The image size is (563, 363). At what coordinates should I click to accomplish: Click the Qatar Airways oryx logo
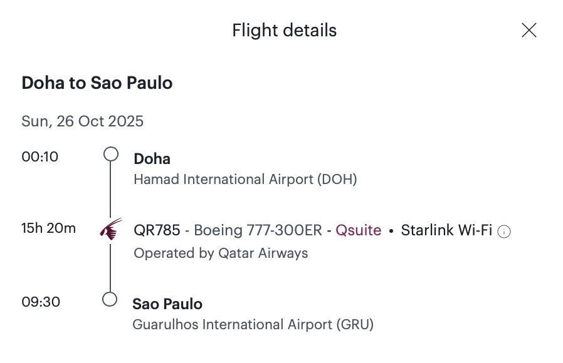(x=110, y=229)
